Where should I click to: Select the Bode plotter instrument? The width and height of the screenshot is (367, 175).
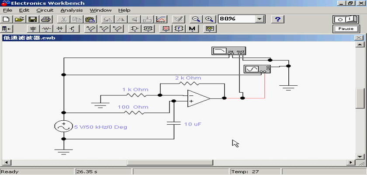tap(229, 51)
